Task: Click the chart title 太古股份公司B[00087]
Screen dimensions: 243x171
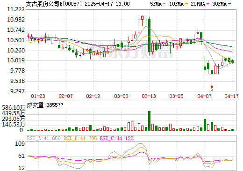Action: click(54, 4)
